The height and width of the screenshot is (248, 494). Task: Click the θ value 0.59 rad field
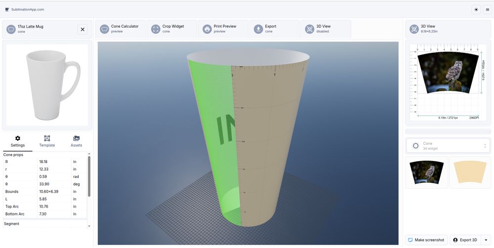tap(54, 176)
